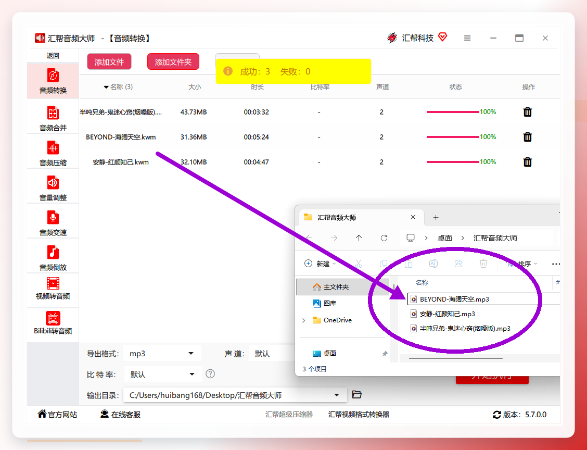Open the output directory folder icon
Image resolution: width=587 pixels, height=450 pixels.
[357, 395]
